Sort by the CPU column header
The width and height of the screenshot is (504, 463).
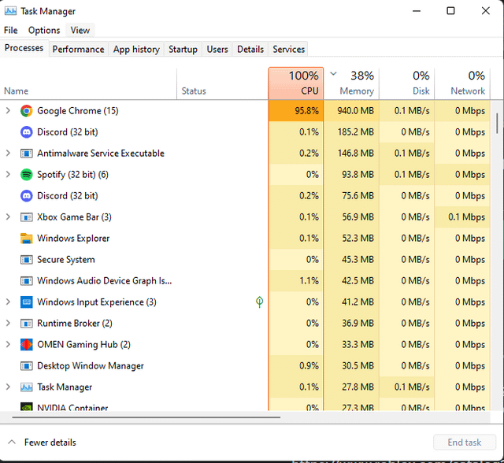point(296,83)
